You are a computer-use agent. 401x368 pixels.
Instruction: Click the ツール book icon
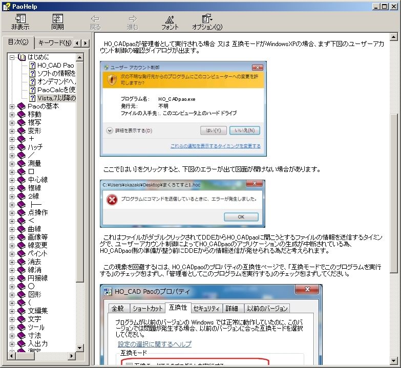pyautogui.click(x=21, y=328)
